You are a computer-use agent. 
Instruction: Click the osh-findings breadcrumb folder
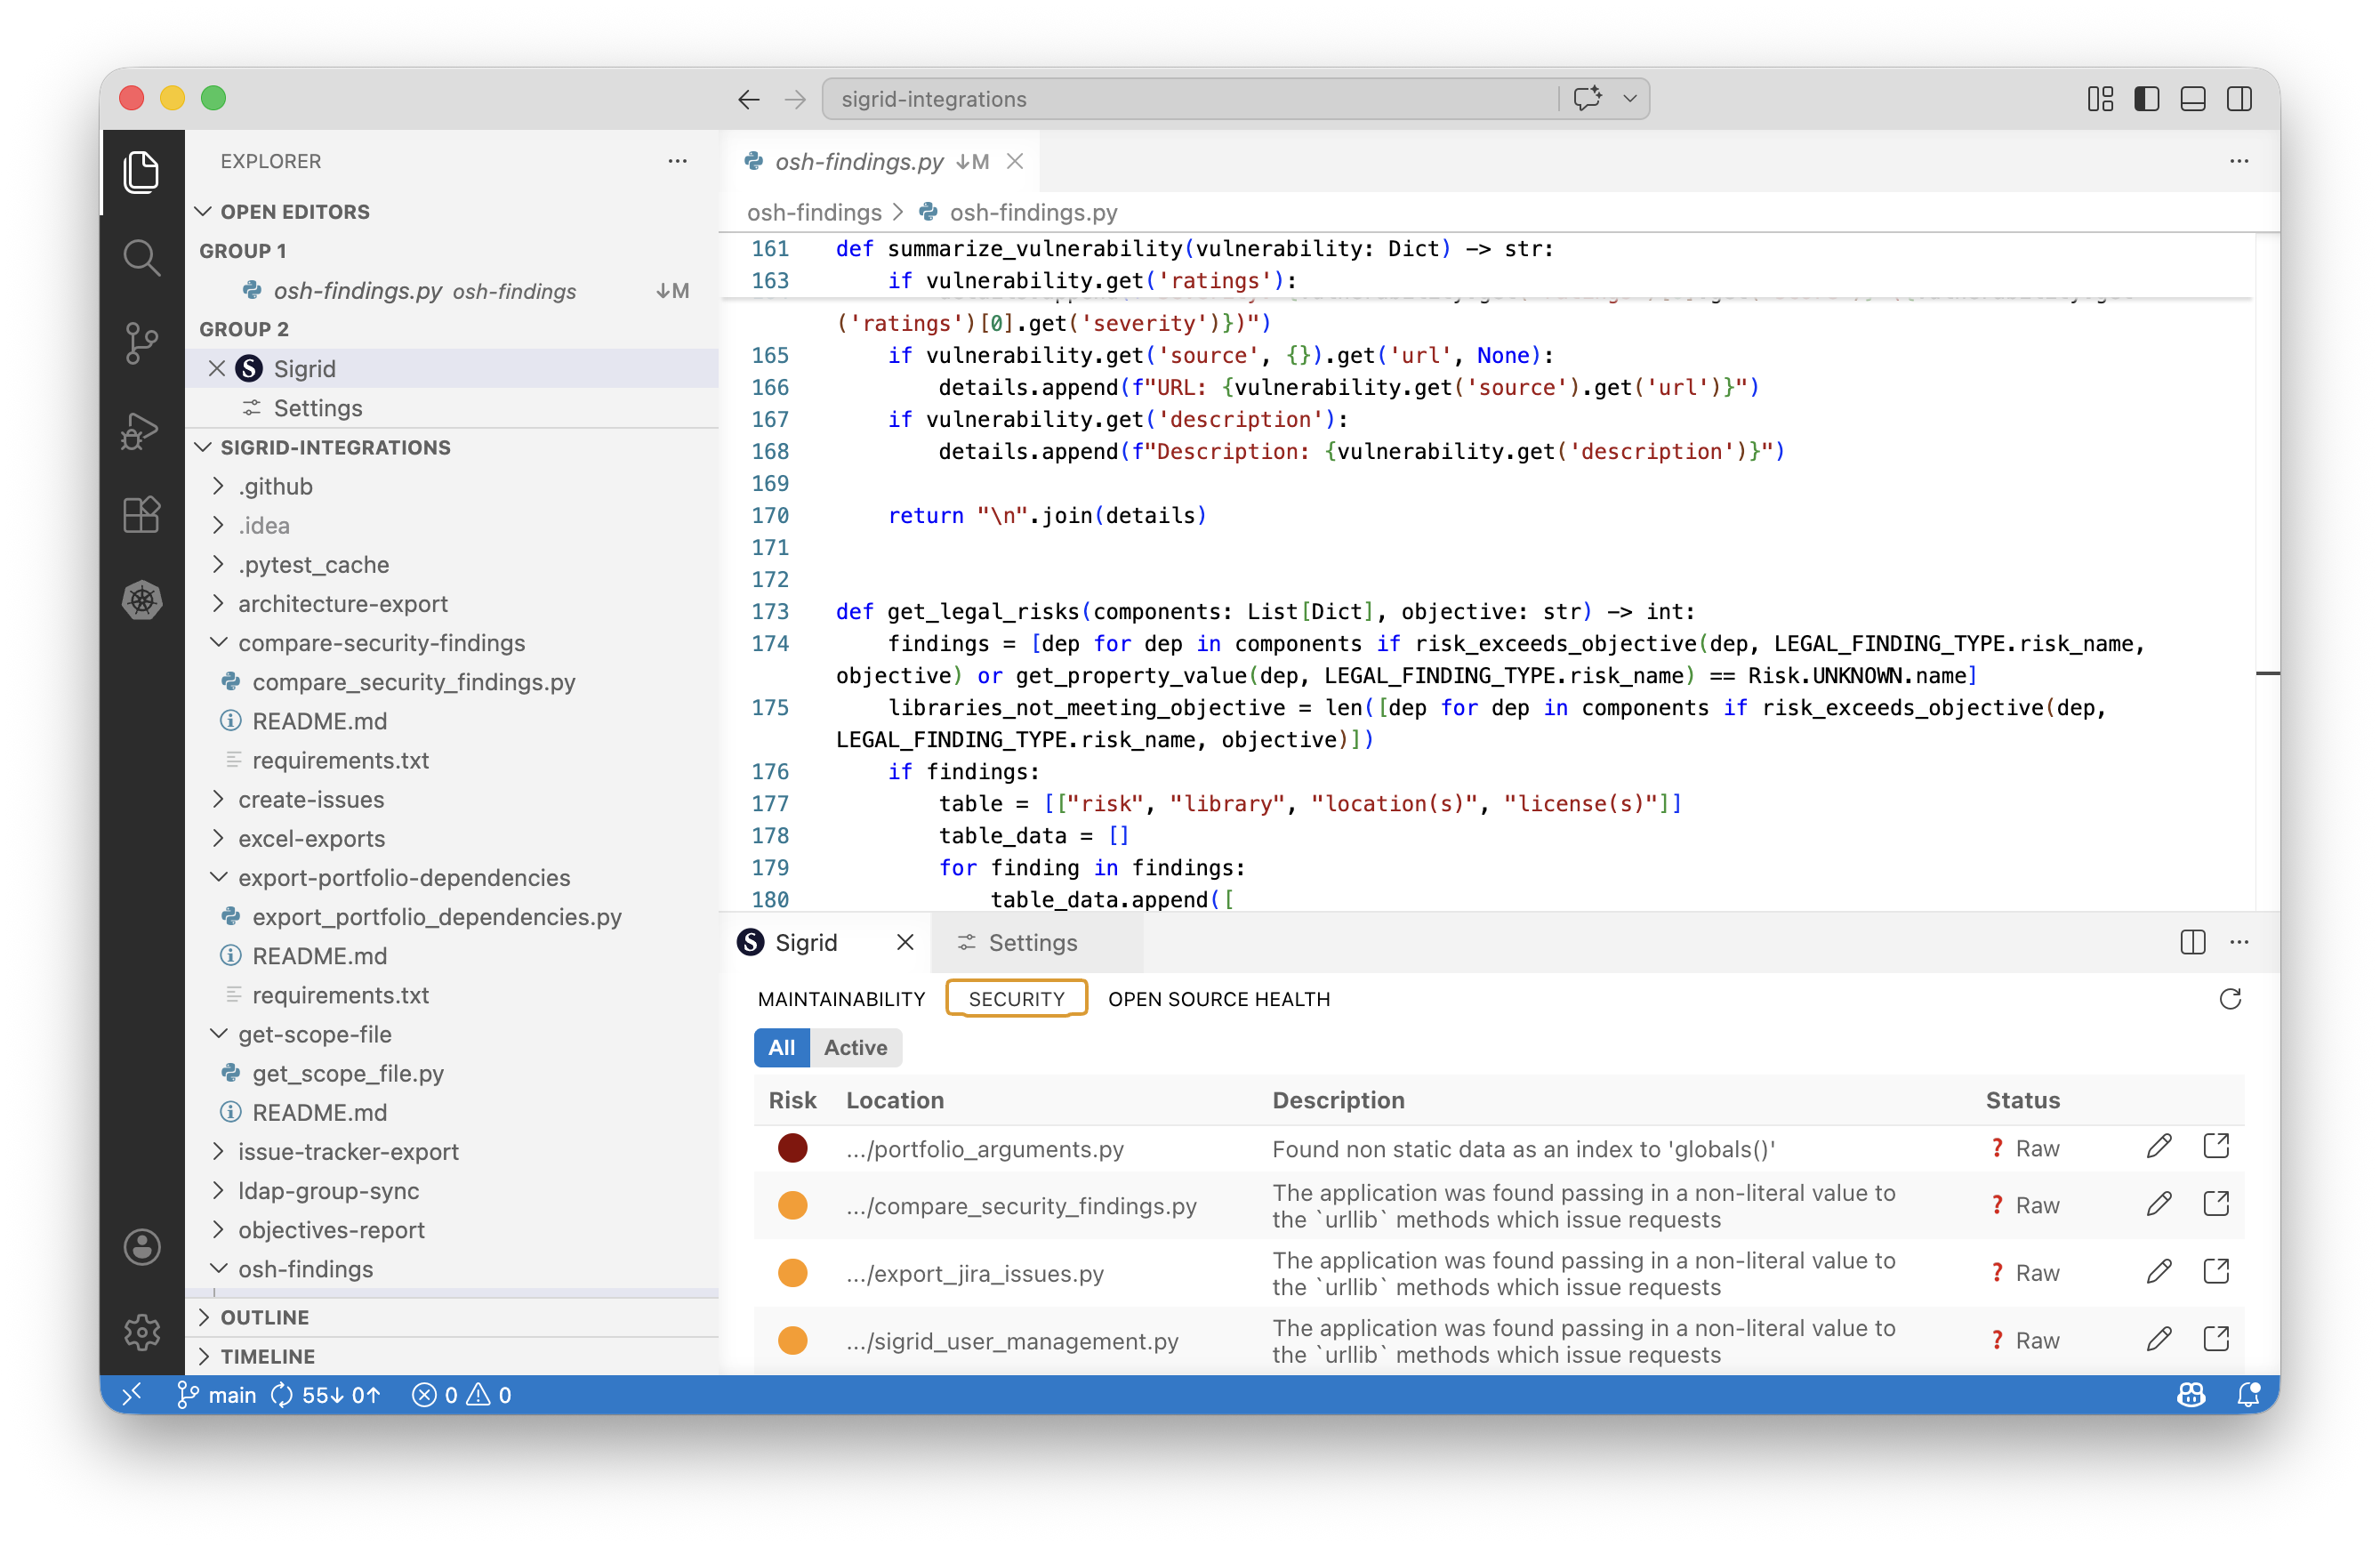pyautogui.click(x=814, y=212)
